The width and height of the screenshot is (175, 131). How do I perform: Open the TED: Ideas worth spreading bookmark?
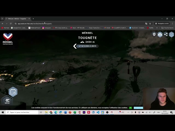pyautogui.click(x=60, y=28)
